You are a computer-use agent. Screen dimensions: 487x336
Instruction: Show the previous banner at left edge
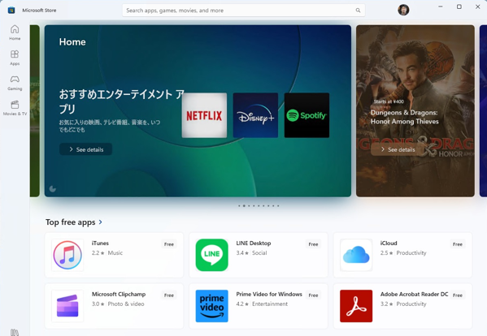(x=35, y=110)
